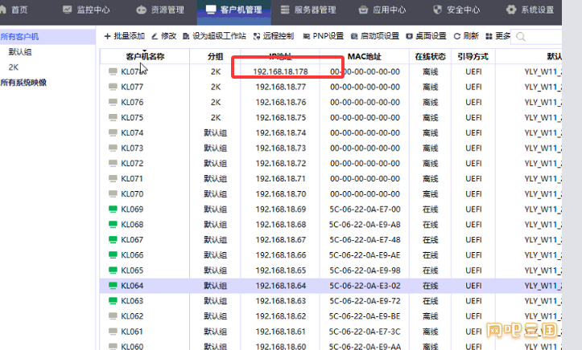The width and height of the screenshot is (582, 350).
Task: Click the KL062 offline client icon
Action: pyautogui.click(x=113, y=316)
